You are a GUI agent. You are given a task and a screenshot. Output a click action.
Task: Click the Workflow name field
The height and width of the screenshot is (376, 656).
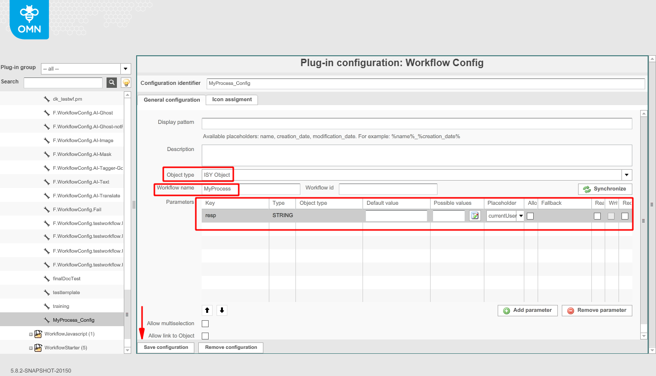tap(251, 189)
